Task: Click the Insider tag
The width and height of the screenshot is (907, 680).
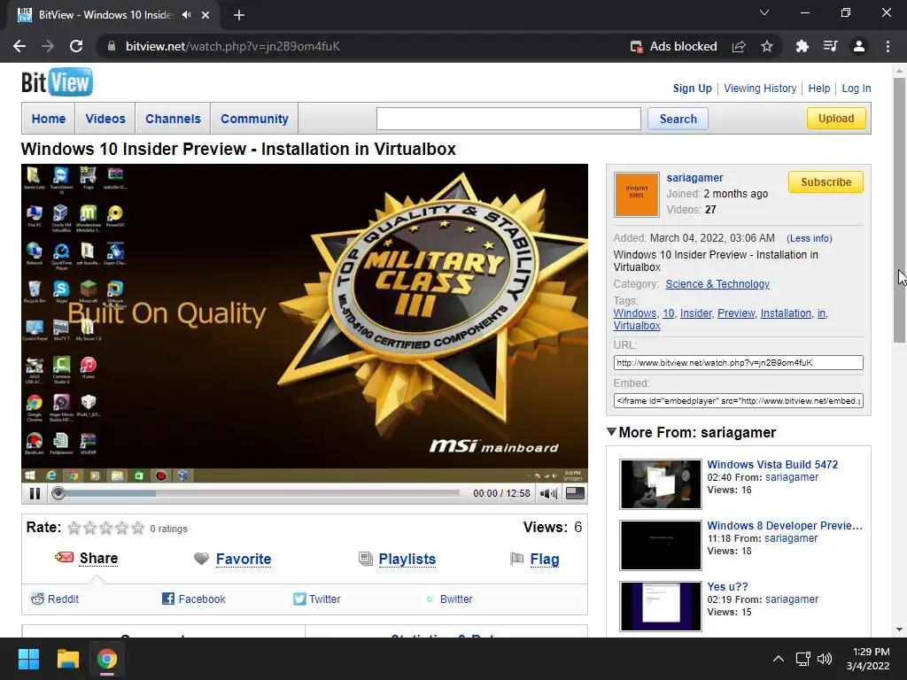Action: 695,313
